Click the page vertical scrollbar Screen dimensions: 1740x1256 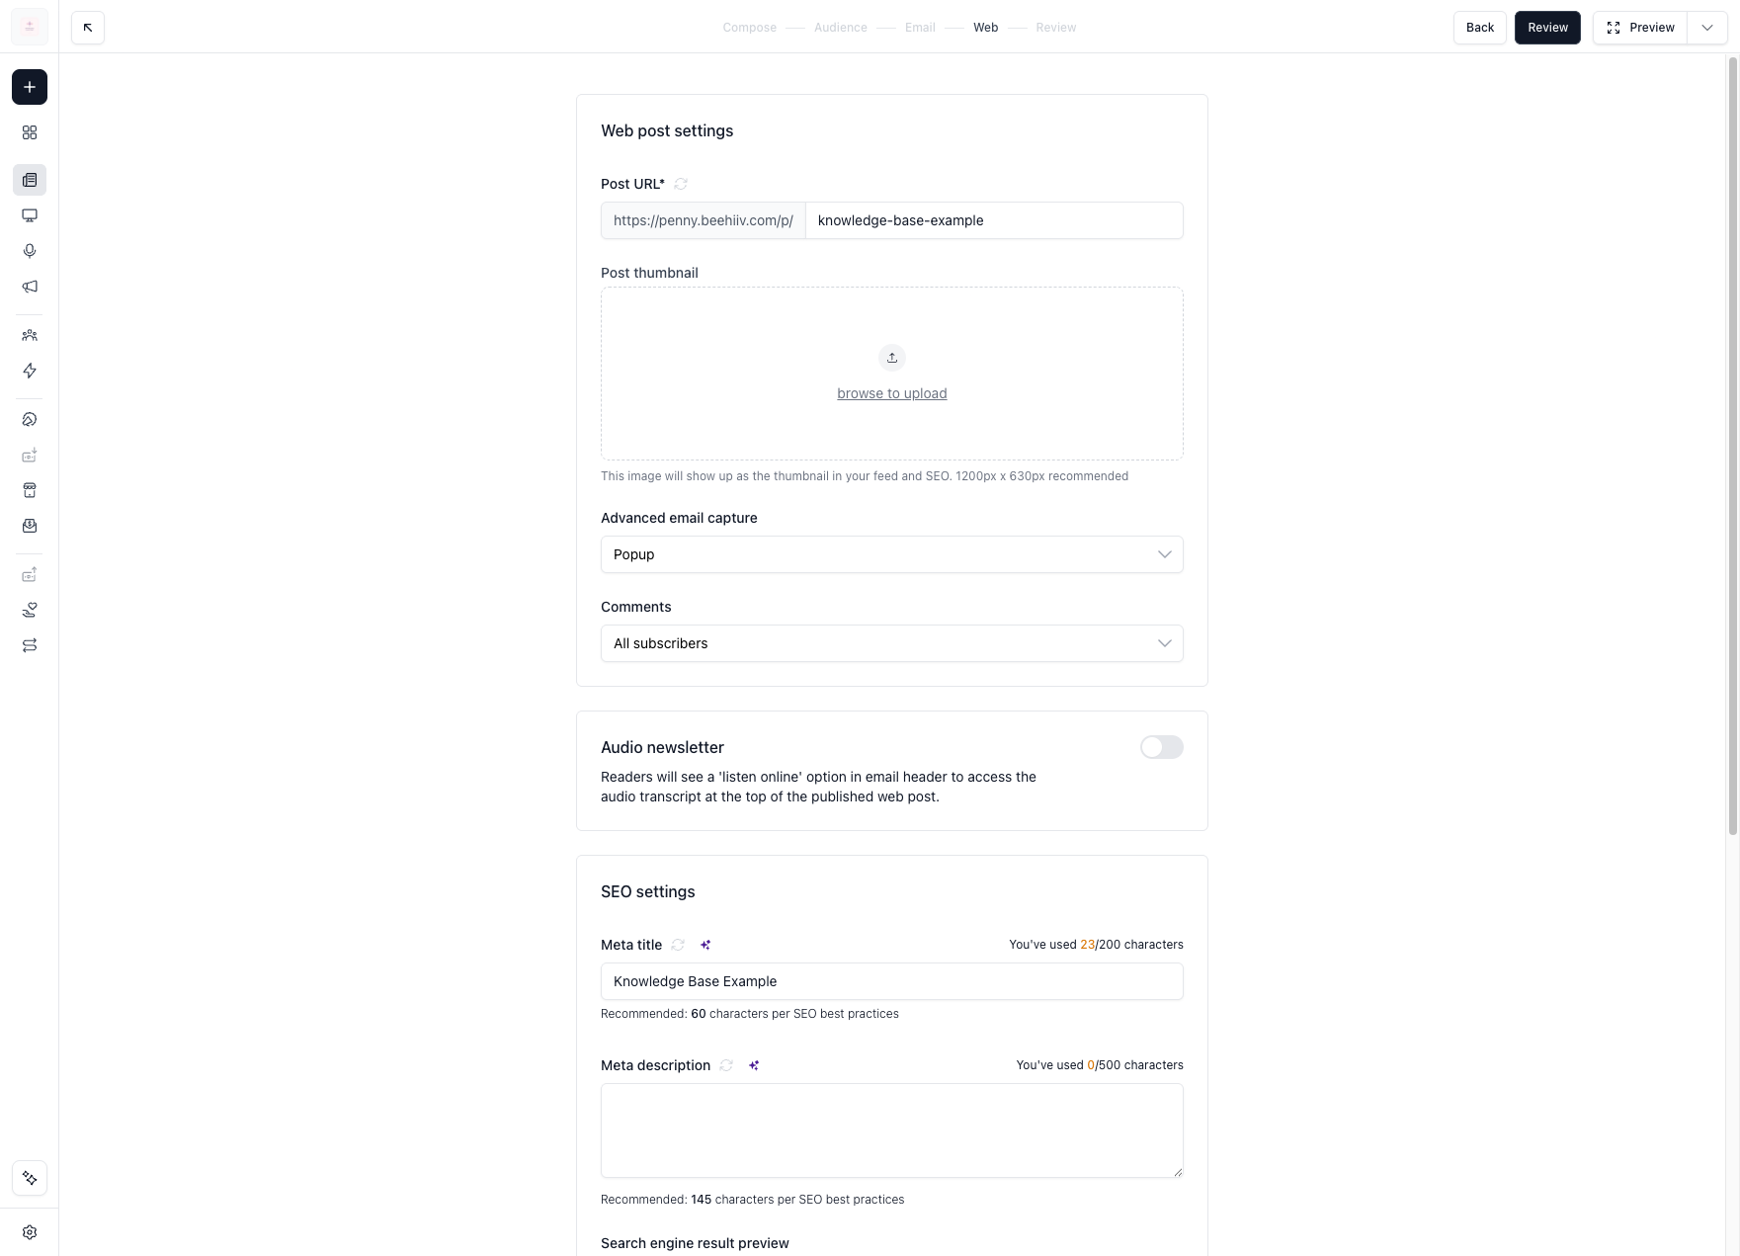pyautogui.click(x=1733, y=445)
